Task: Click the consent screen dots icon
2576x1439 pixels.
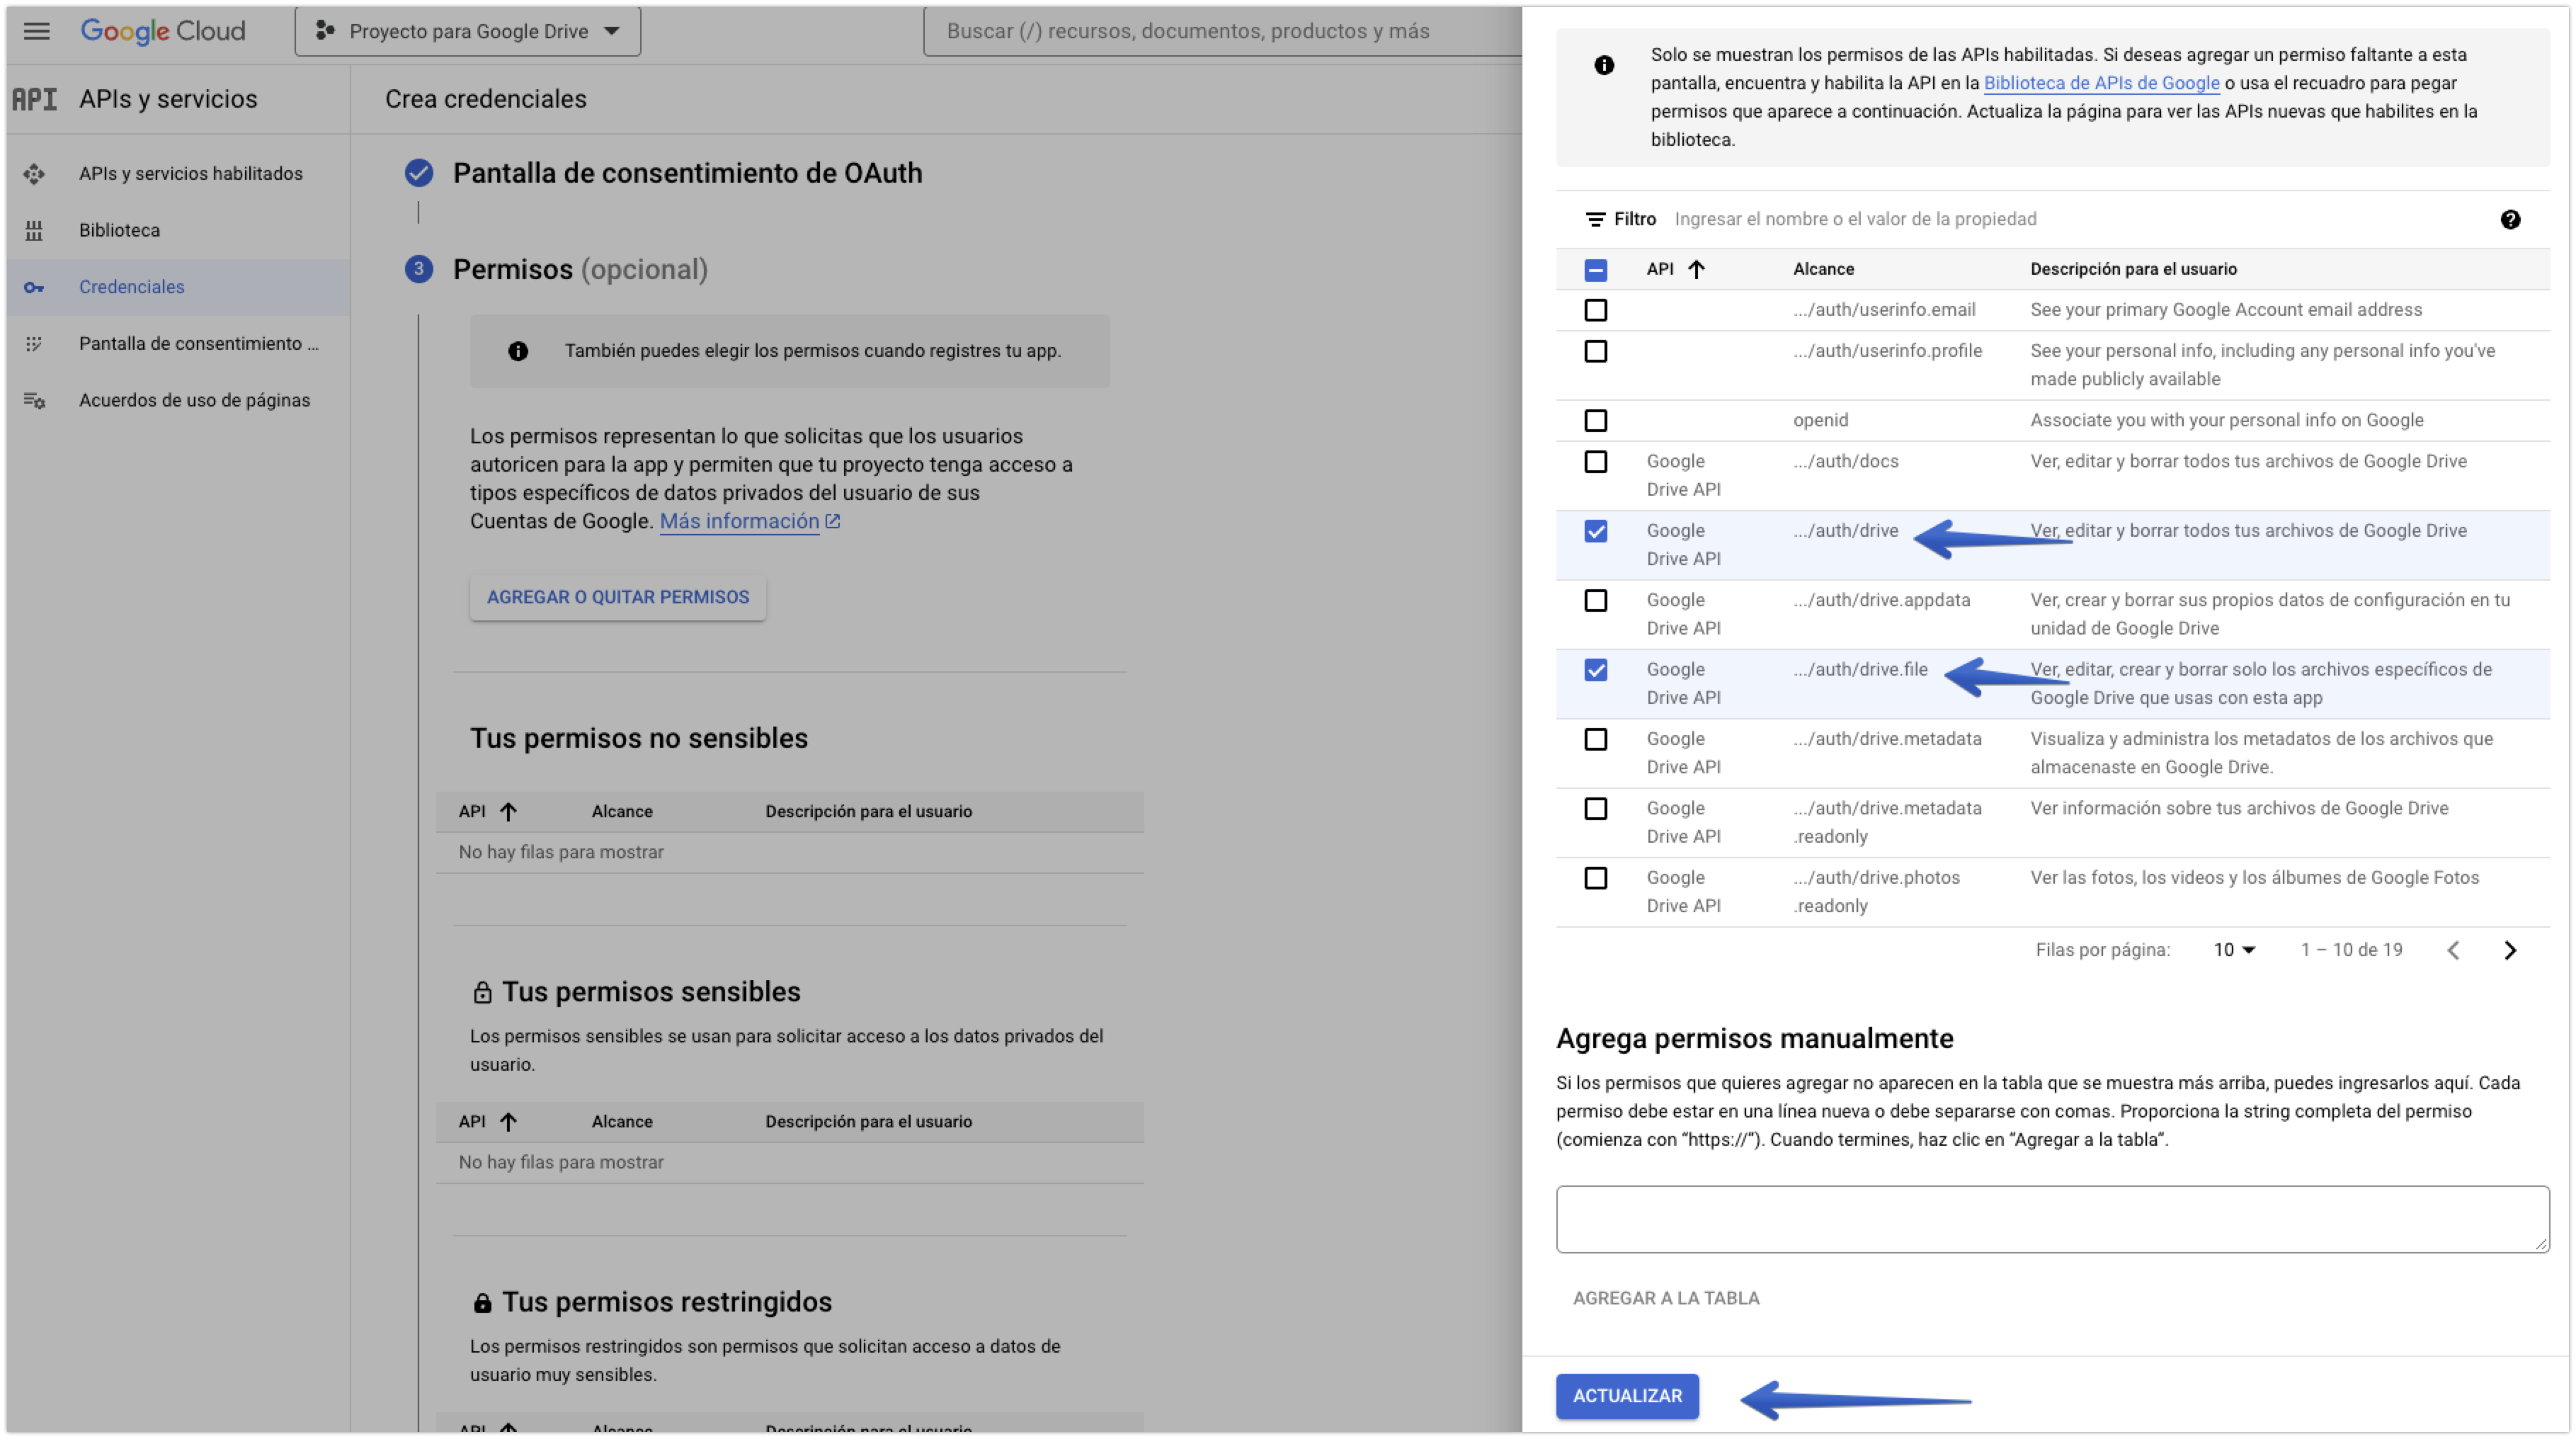Action: pyautogui.click(x=34, y=344)
